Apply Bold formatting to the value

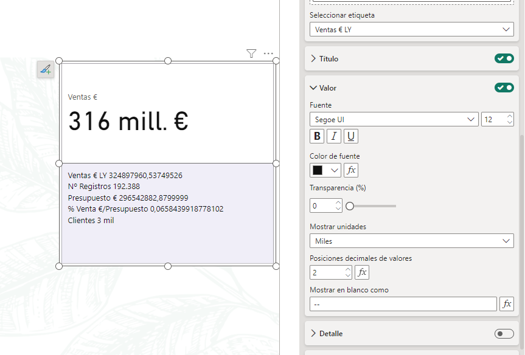coord(316,136)
